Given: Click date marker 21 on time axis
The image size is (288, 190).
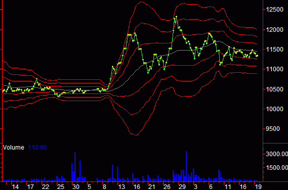Looking at the screenshot, I should [x=151, y=187].
